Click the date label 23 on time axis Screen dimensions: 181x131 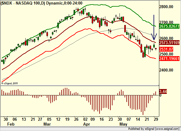pyautogui.click(x=111, y=119)
